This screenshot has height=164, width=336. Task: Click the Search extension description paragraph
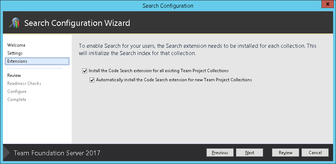pos(197,50)
